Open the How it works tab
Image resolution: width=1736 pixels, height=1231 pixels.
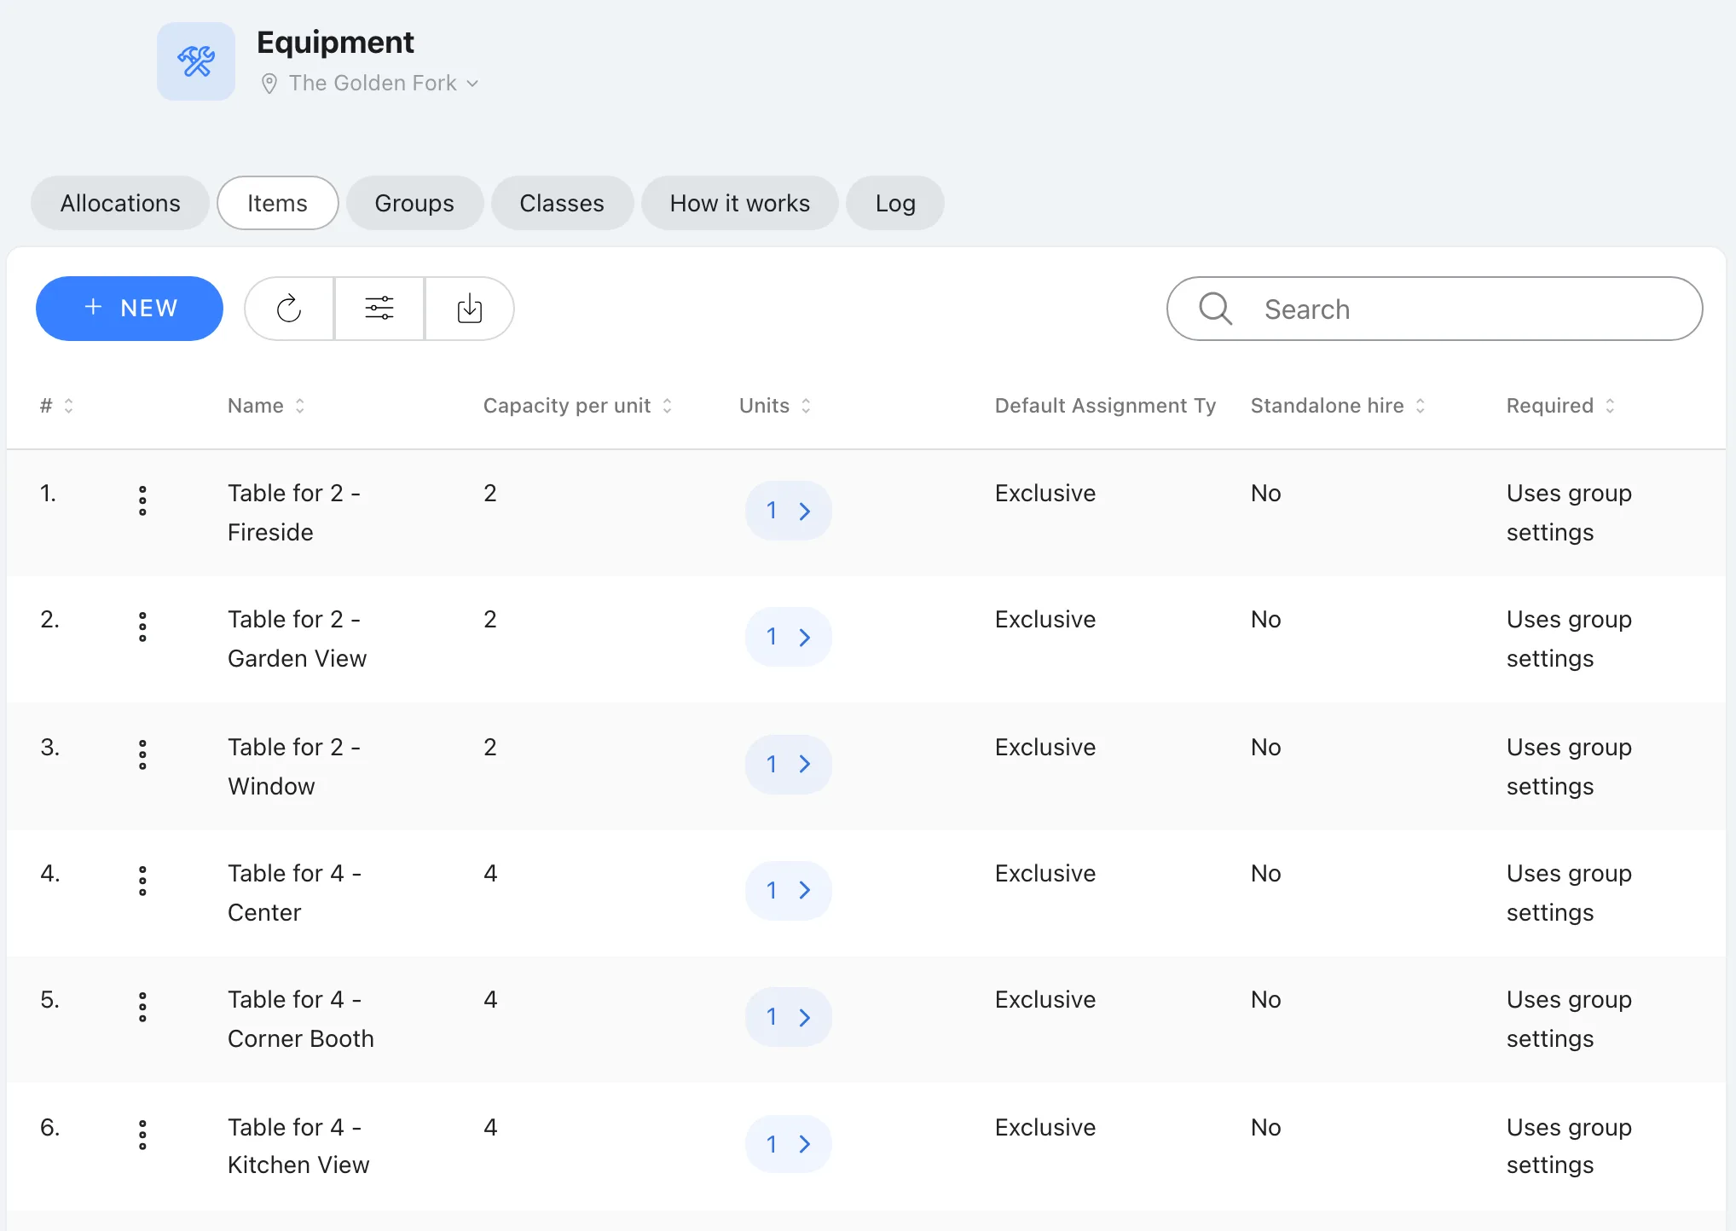click(740, 203)
